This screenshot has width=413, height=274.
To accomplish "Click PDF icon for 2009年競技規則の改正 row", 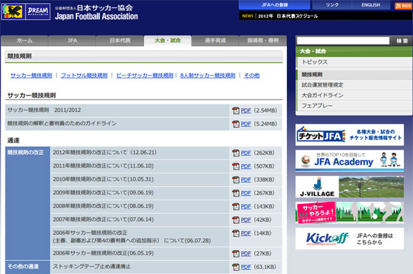I will pos(235,193).
